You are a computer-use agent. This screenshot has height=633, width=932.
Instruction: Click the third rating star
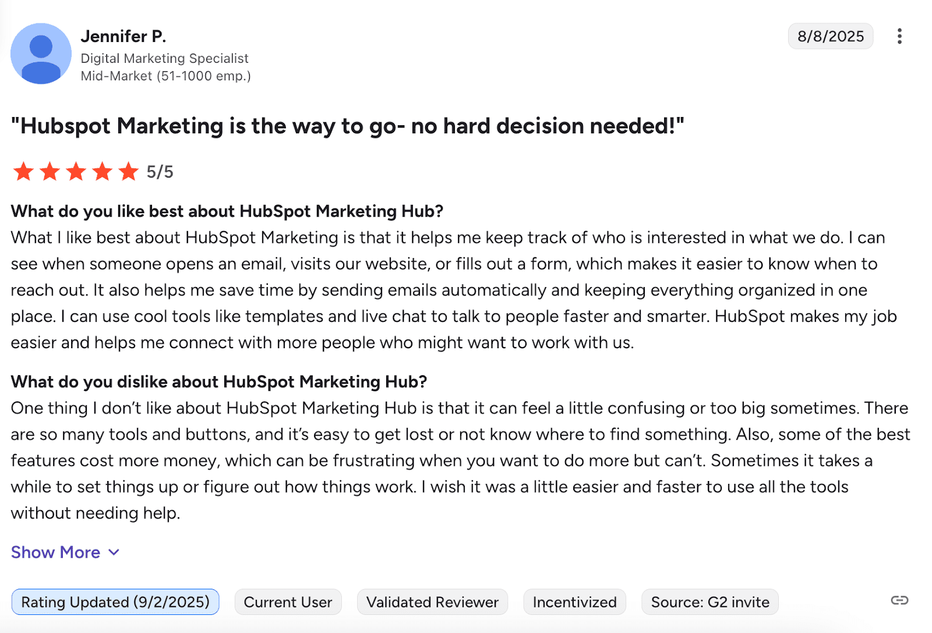tap(76, 172)
